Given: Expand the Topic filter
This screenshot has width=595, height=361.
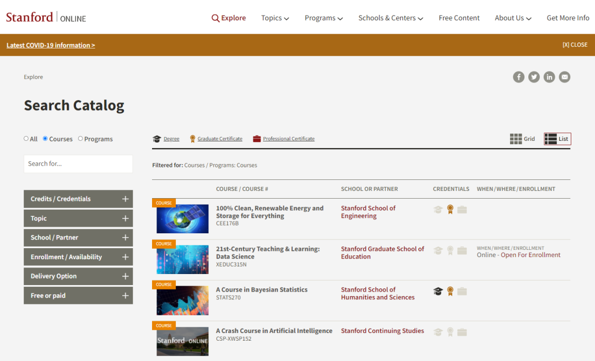Looking at the screenshot, I should (x=78, y=218).
